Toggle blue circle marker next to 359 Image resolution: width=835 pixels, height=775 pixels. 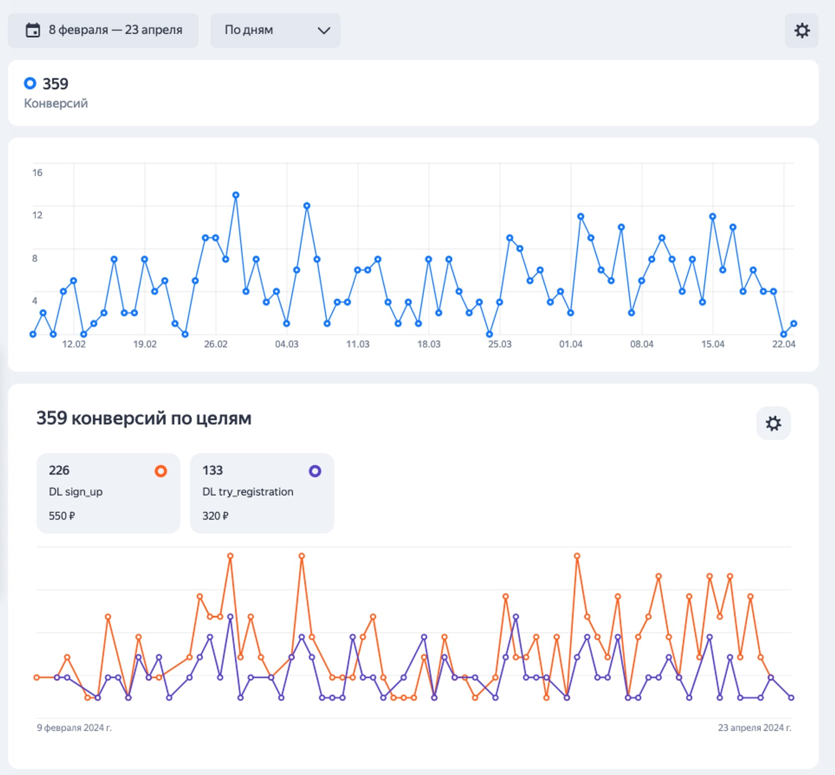coord(30,83)
